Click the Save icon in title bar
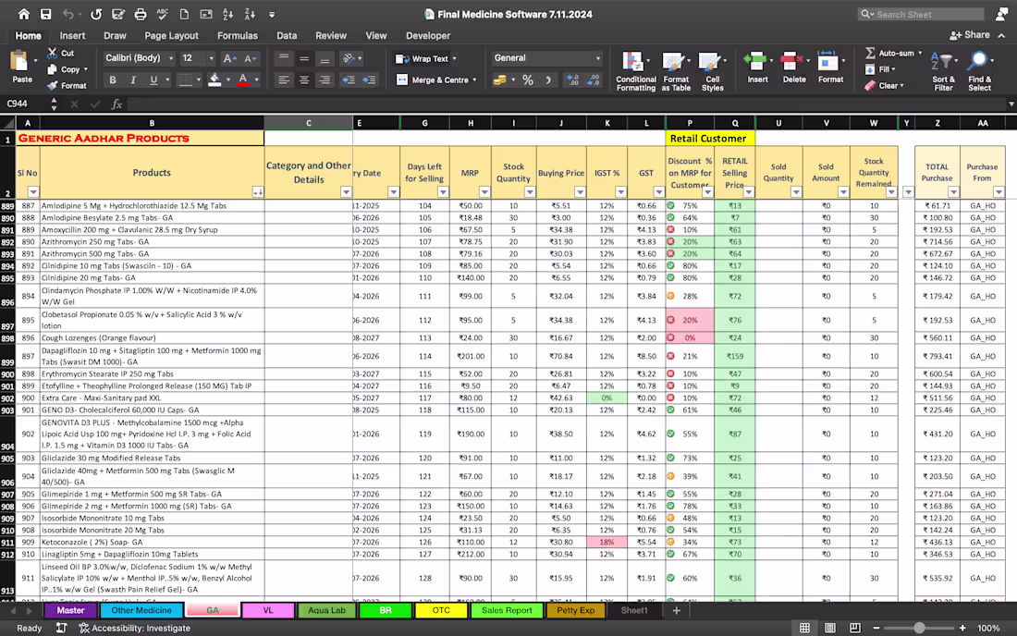The image size is (1017, 636). pos(45,14)
